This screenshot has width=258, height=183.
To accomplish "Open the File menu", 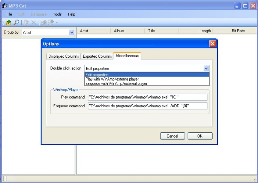I will tap(9, 14).
